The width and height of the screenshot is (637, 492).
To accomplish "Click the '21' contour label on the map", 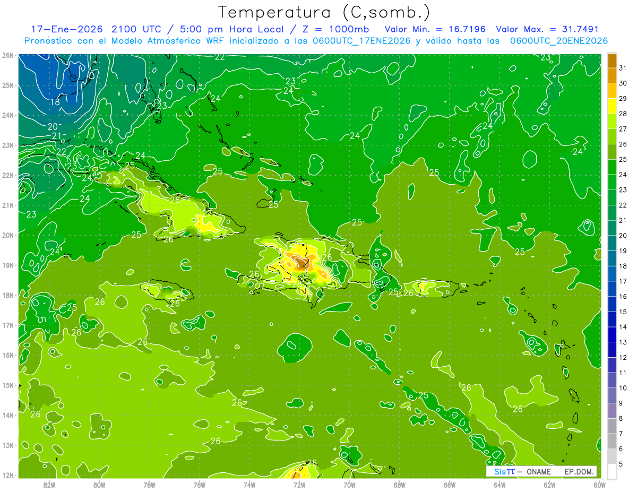I will (57, 136).
